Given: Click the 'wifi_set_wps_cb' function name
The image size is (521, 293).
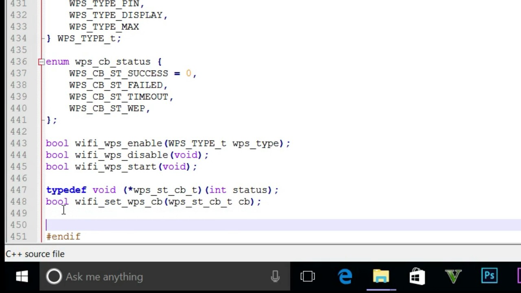Looking at the screenshot, I should (118, 202).
